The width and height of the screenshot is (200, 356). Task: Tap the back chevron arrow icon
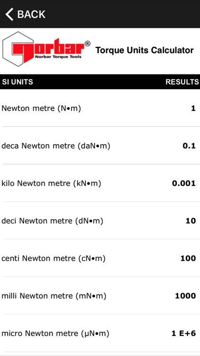tap(9, 14)
